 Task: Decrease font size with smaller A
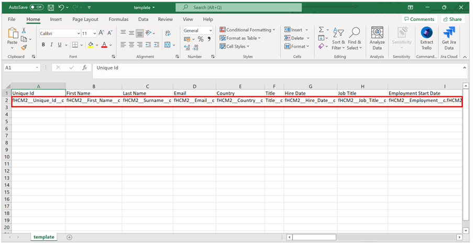110,33
